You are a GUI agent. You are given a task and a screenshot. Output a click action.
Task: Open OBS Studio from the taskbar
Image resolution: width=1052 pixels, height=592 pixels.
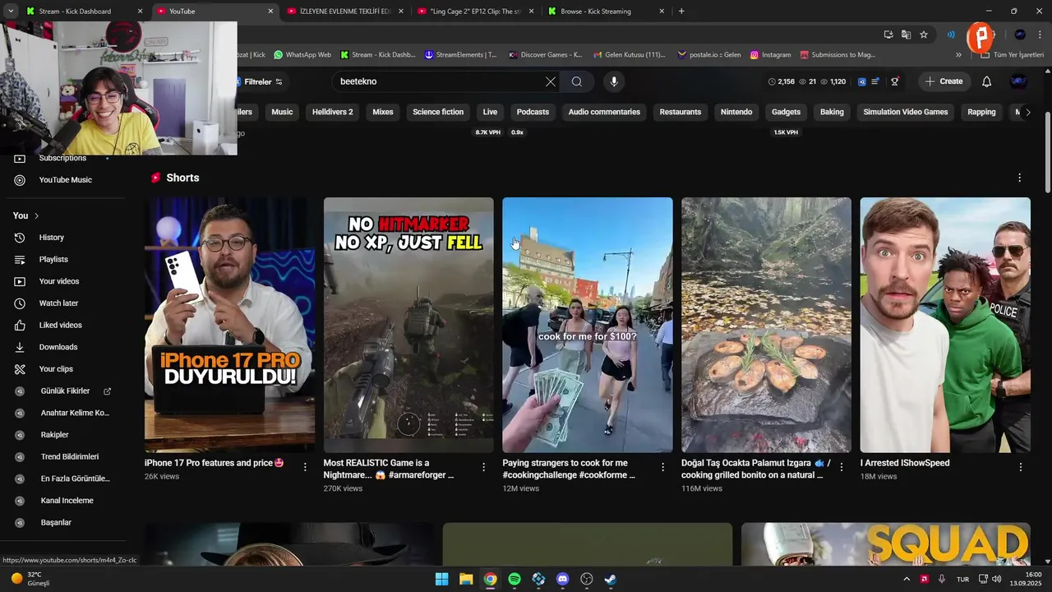(x=587, y=579)
